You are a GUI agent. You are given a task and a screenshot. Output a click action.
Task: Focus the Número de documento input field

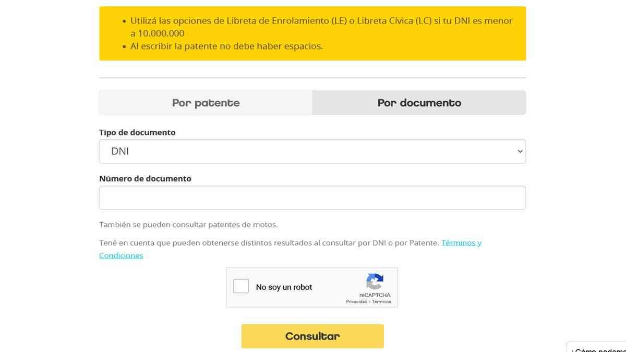click(x=312, y=198)
